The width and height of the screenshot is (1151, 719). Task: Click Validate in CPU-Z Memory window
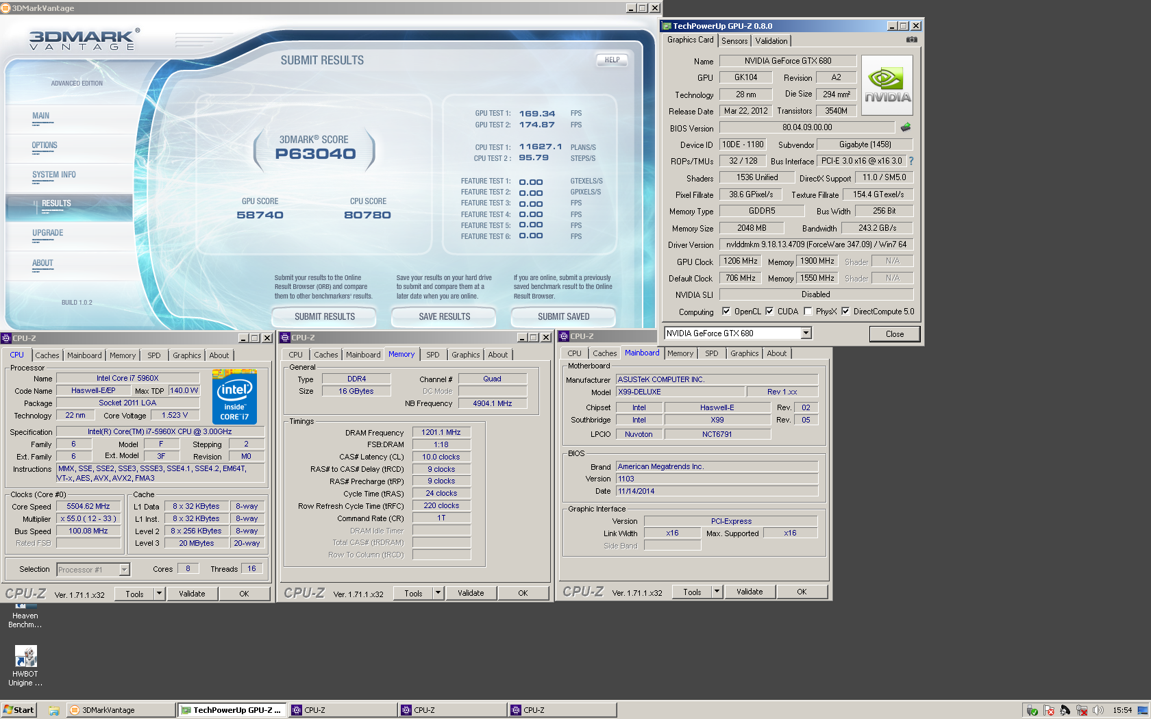coord(471,593)
